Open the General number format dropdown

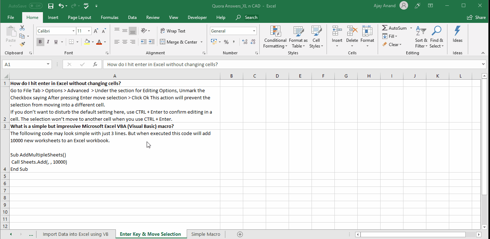254,31
